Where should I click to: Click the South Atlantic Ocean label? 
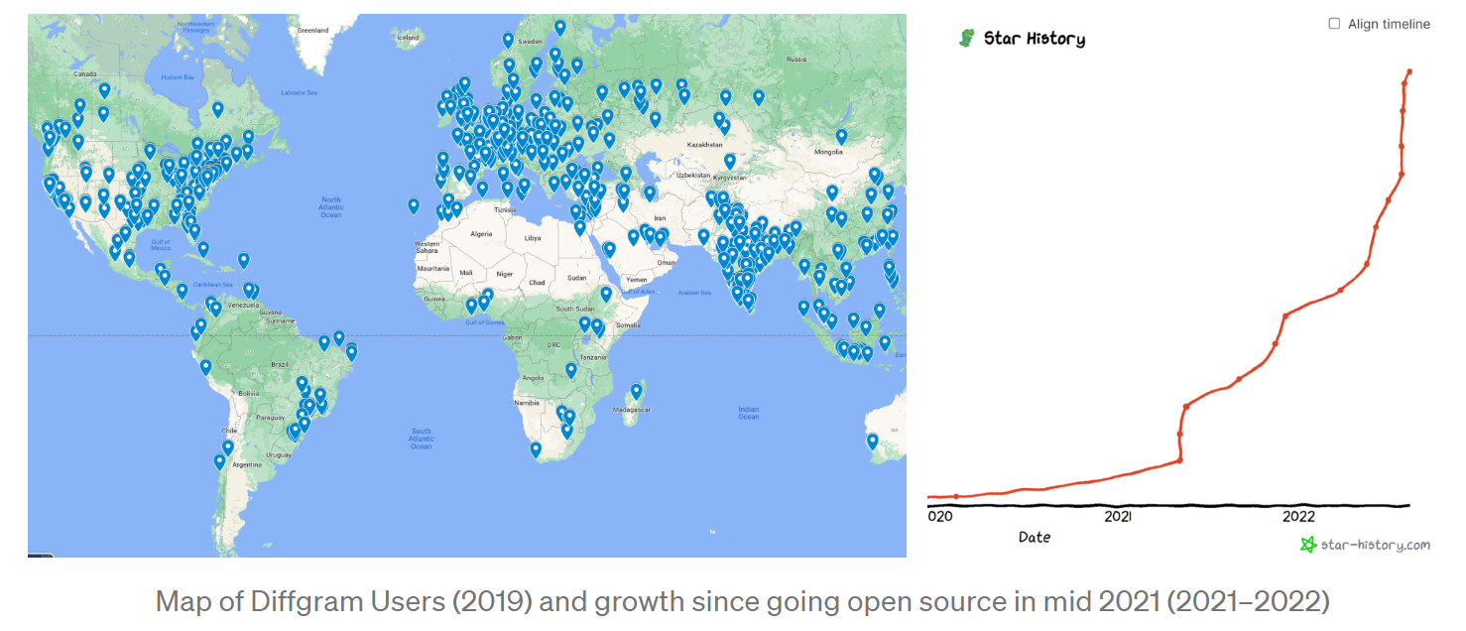click(422, 439)
